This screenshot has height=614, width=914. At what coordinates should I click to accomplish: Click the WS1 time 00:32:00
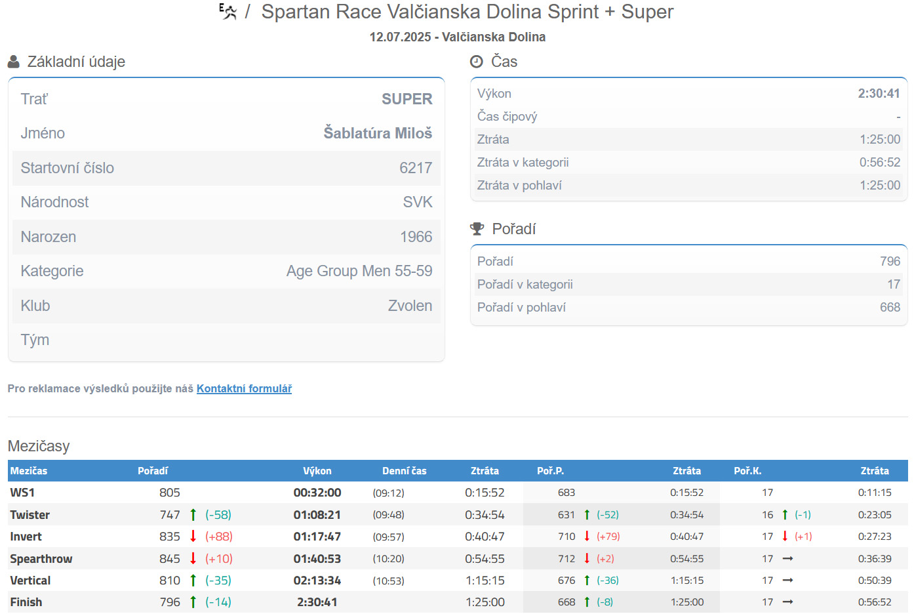pos(317,493)
